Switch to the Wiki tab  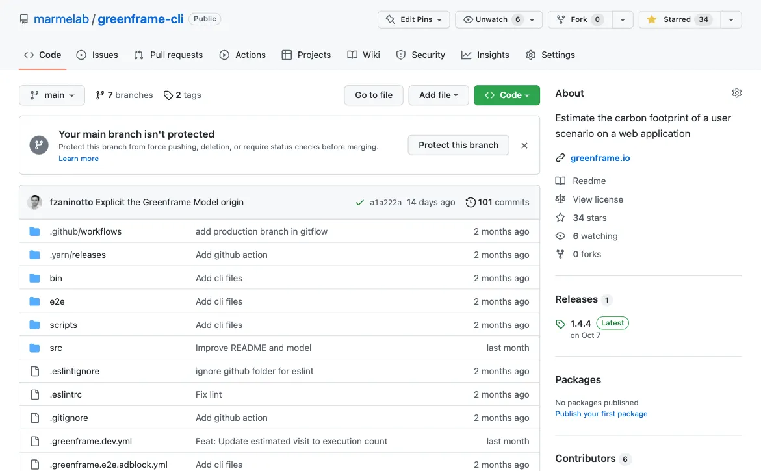[x=363, y=55]
